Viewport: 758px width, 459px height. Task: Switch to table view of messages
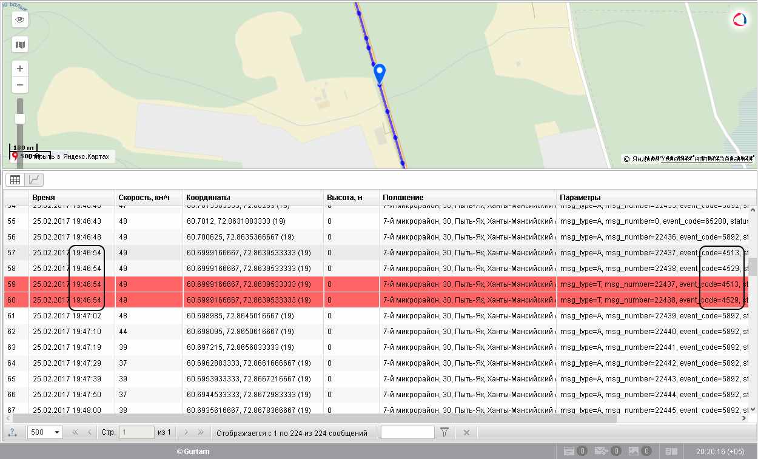coord(15,179)
